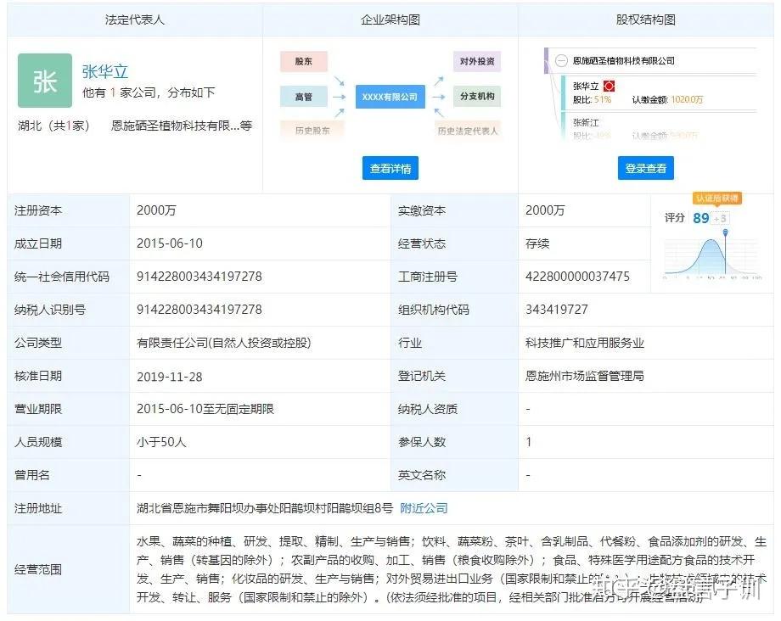The width and height of the screenshot is (781, 621).
Task: Click the 查看详情 button
Action: [x=389, y=168]
